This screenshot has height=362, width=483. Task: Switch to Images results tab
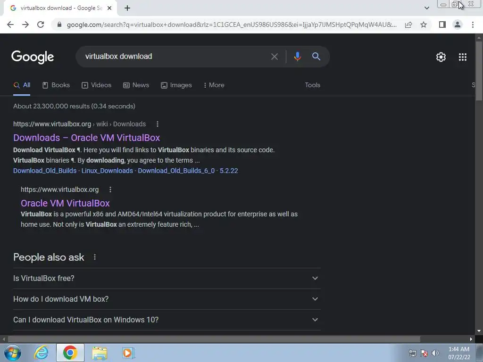click(176, 85)
